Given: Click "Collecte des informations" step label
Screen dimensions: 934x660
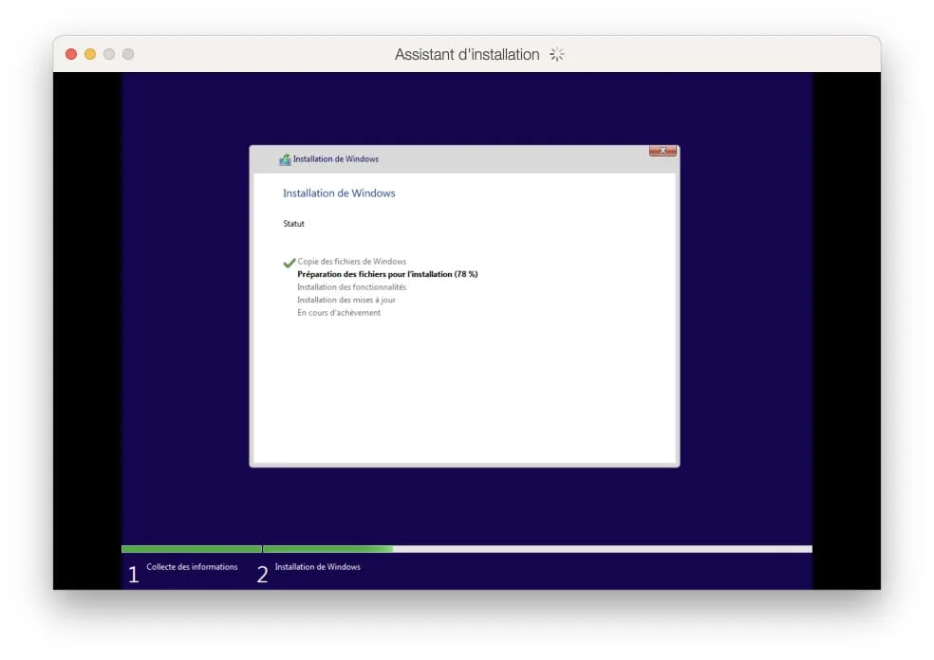Looking at the screenshot, I should 192,567.
